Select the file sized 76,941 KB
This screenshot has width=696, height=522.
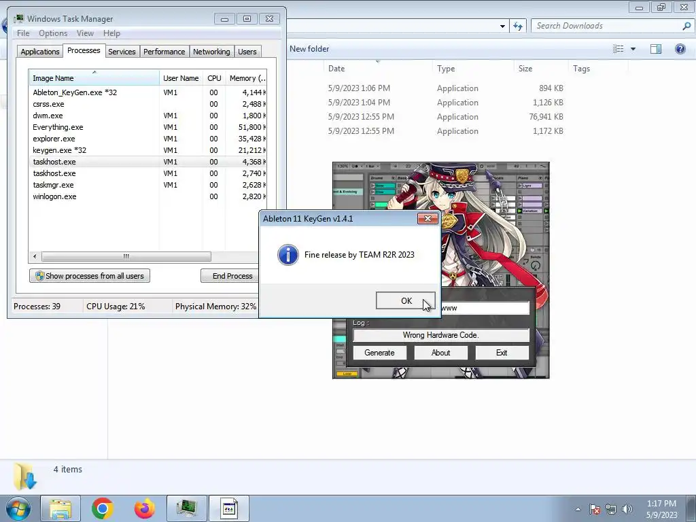(546, 117)
